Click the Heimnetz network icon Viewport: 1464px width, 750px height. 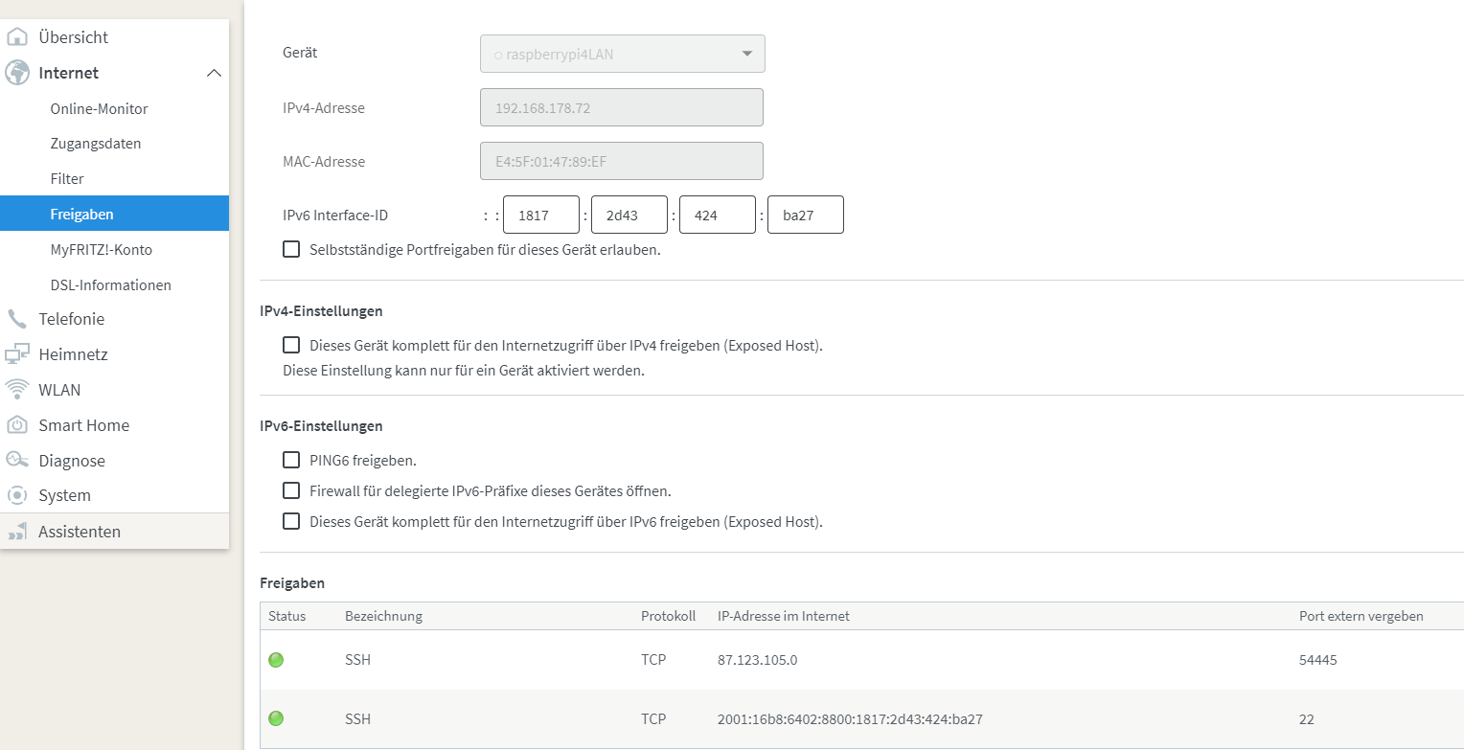[x=17, y=354]
